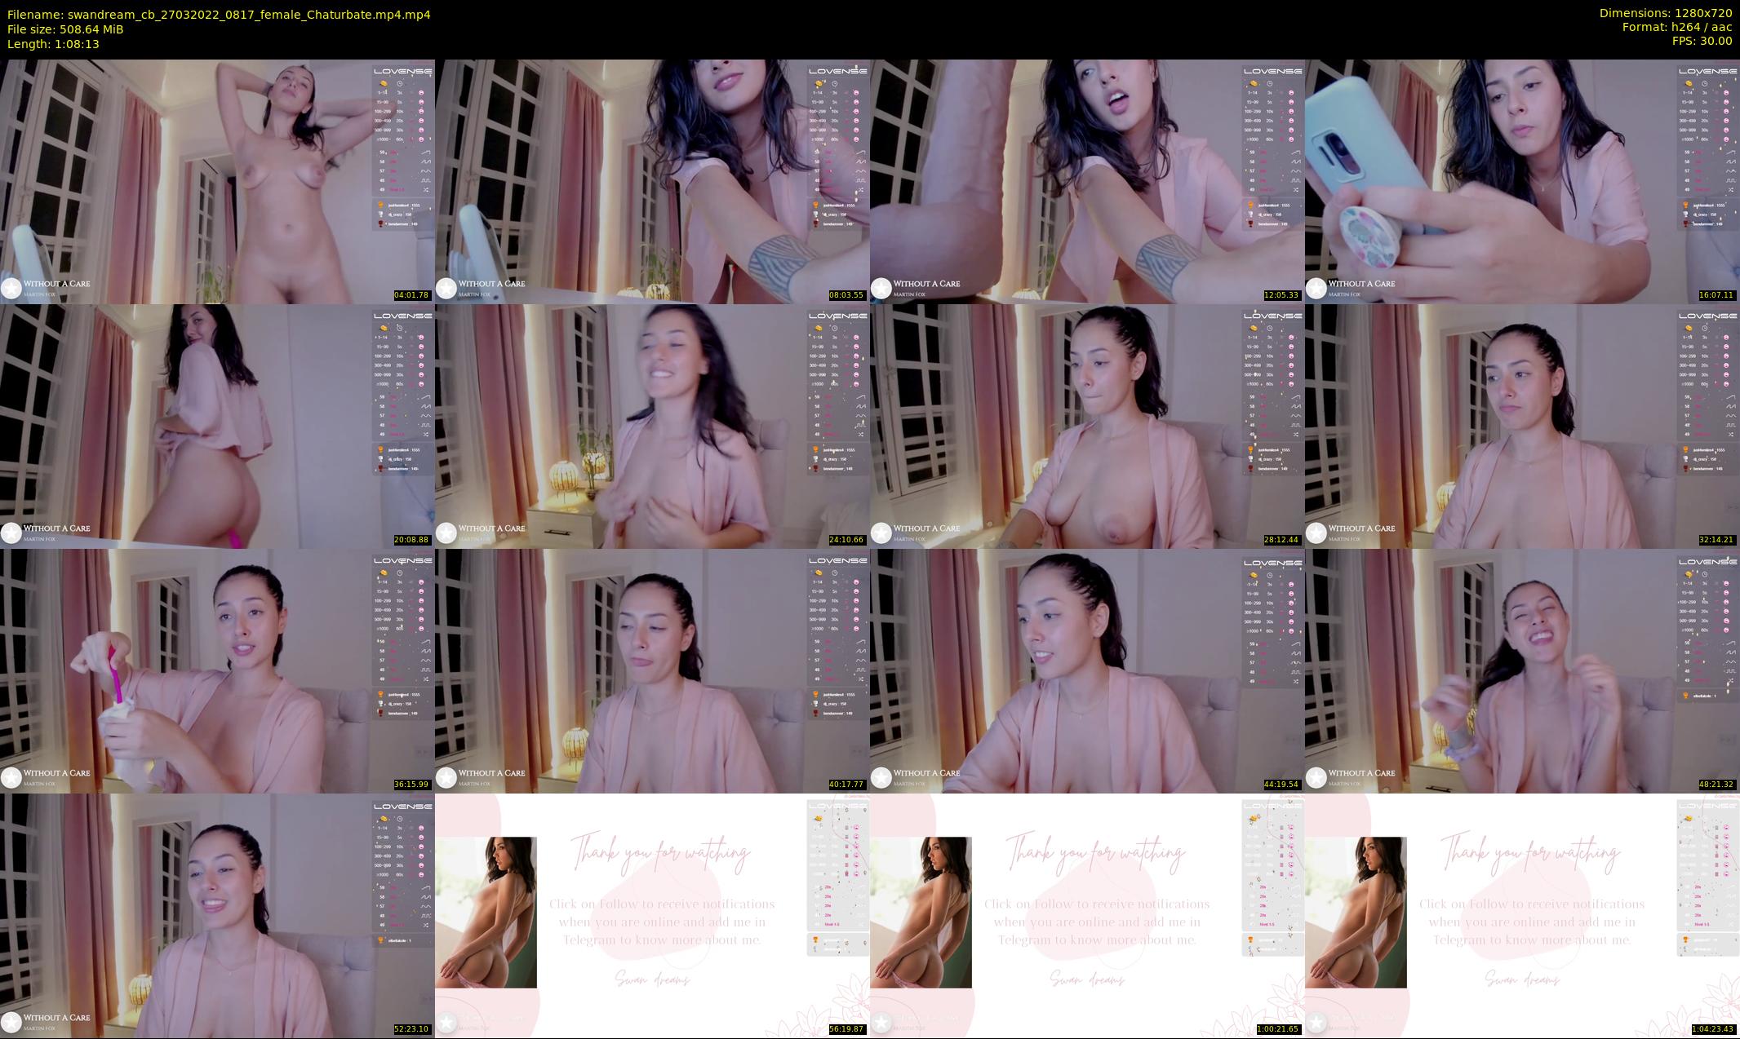The width and height of the screenshot is (1740, 1039).
Task: Click the thumbnail marked 16:07.11
Action: point(1522,181)
